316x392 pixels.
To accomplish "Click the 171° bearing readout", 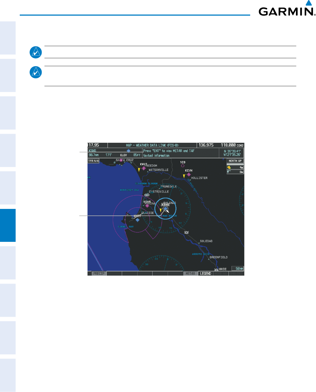I will (109, 155).
